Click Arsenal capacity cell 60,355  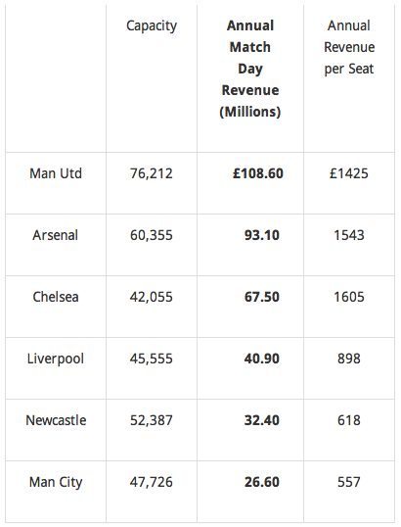click(152, 235)
